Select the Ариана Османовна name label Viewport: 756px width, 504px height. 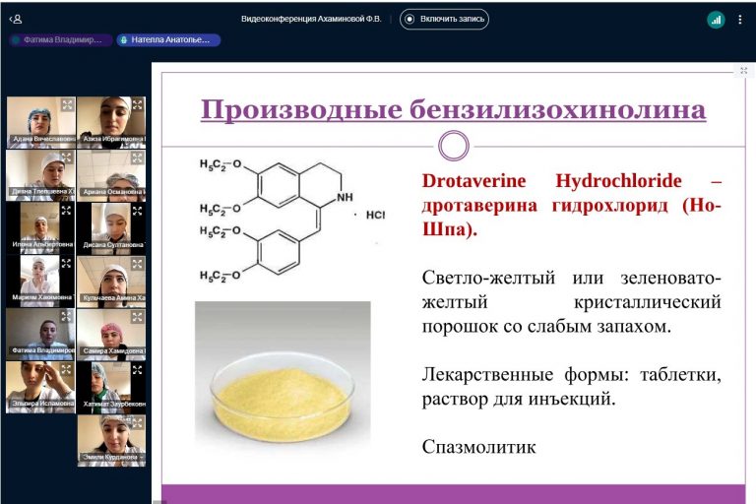113,192
